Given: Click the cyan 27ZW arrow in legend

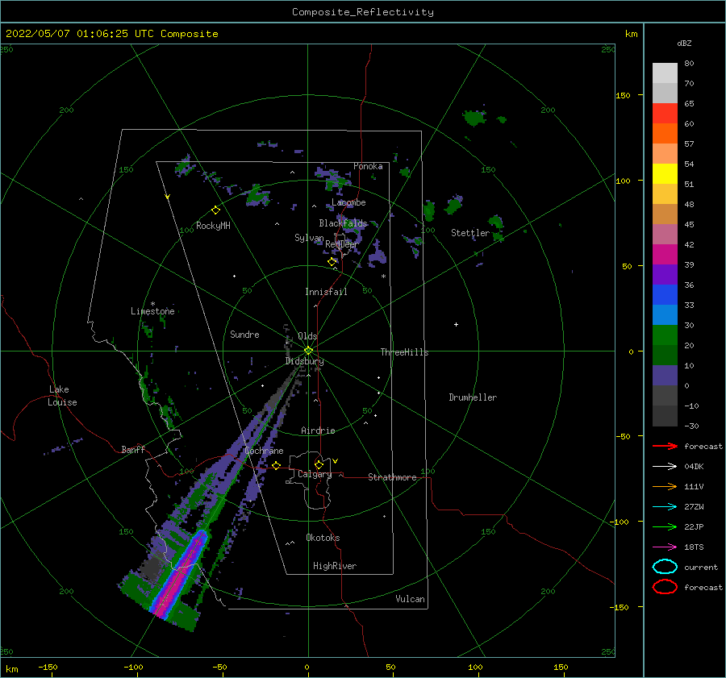Looking at the screenshot, I should click(665, 507).
